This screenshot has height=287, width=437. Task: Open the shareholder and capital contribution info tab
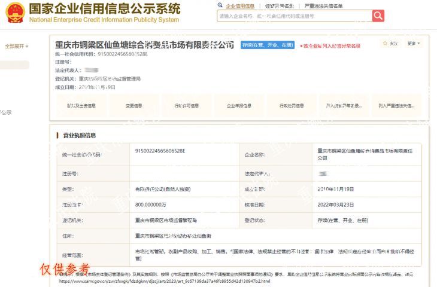click(x=81, y=105)
